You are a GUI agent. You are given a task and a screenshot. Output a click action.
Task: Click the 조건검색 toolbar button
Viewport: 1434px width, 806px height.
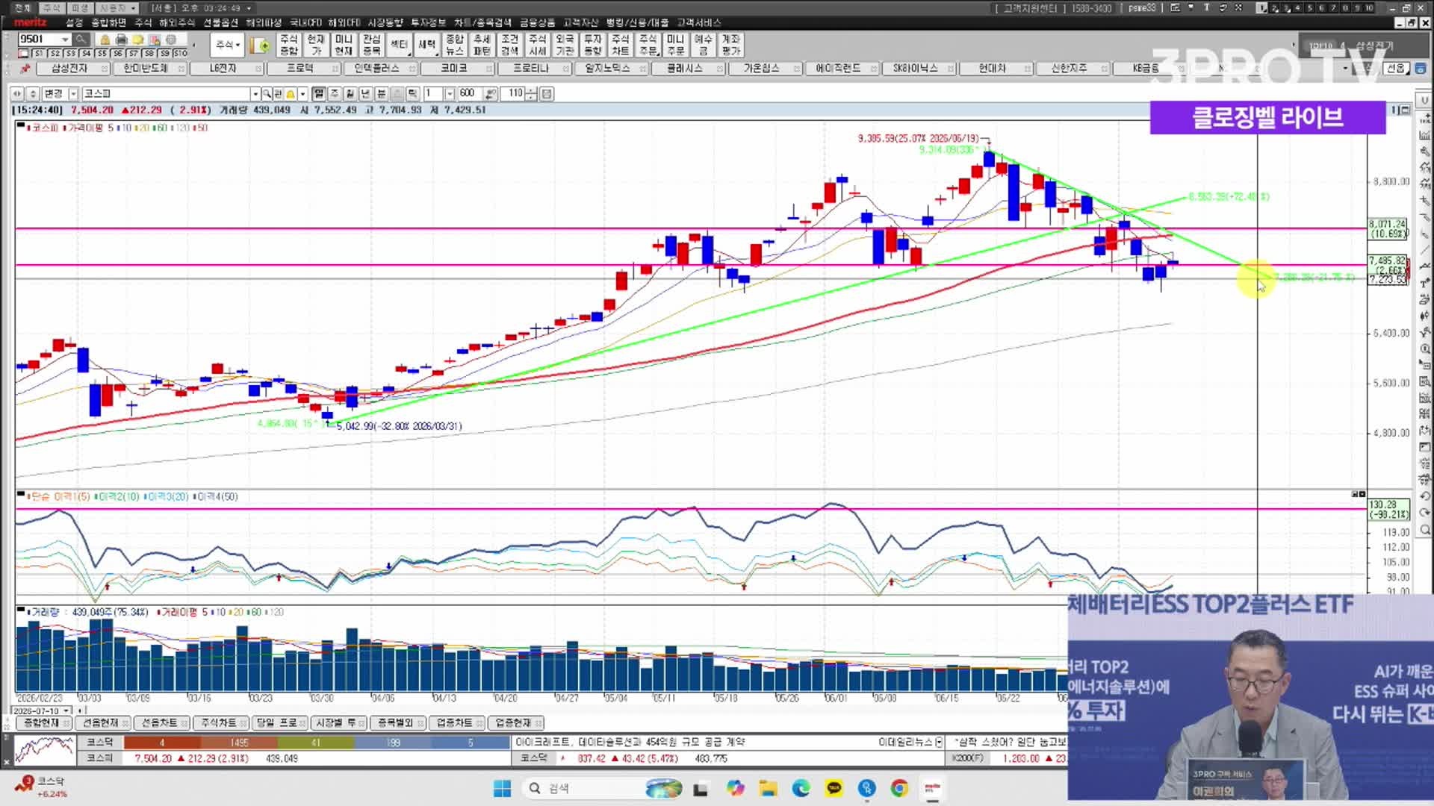(x=509, y=46)
